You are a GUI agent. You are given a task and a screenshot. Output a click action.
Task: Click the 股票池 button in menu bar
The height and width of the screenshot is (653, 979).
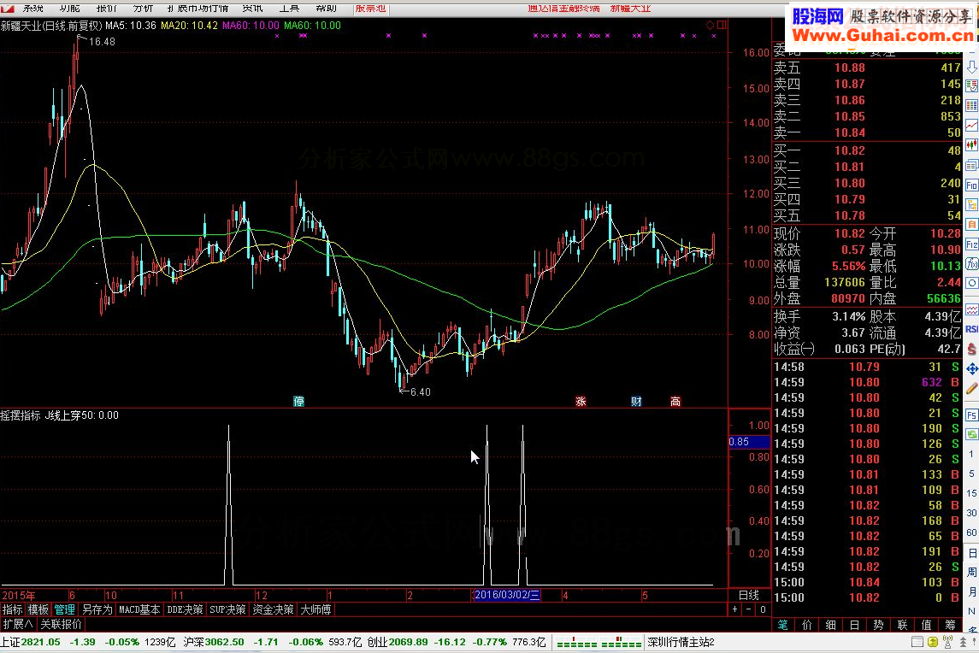tap(370, 8)
